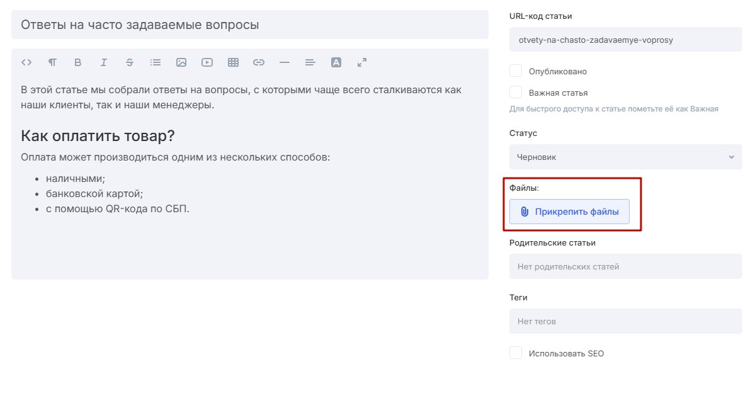Enable the Использовать SEO checkbox
This screenshot has height=408, width=748.
516,353
